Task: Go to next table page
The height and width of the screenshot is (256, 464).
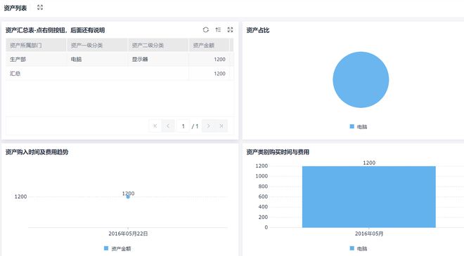Action: (x=208, y=126)
